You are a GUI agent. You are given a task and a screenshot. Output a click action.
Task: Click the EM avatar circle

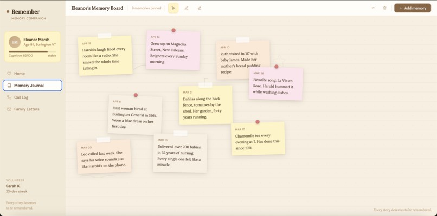15,42
